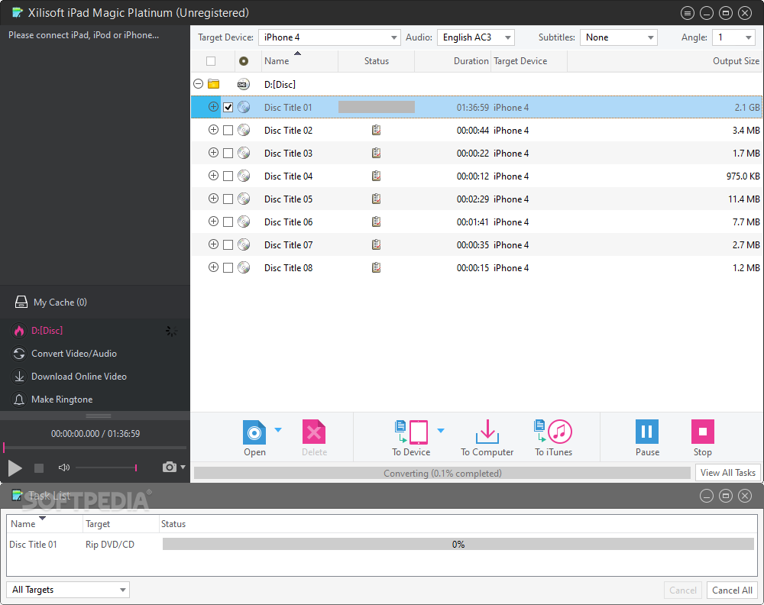Click the Make Ringtone bell icon
This screenshot has width=764, height=605.
pos(19,400)
